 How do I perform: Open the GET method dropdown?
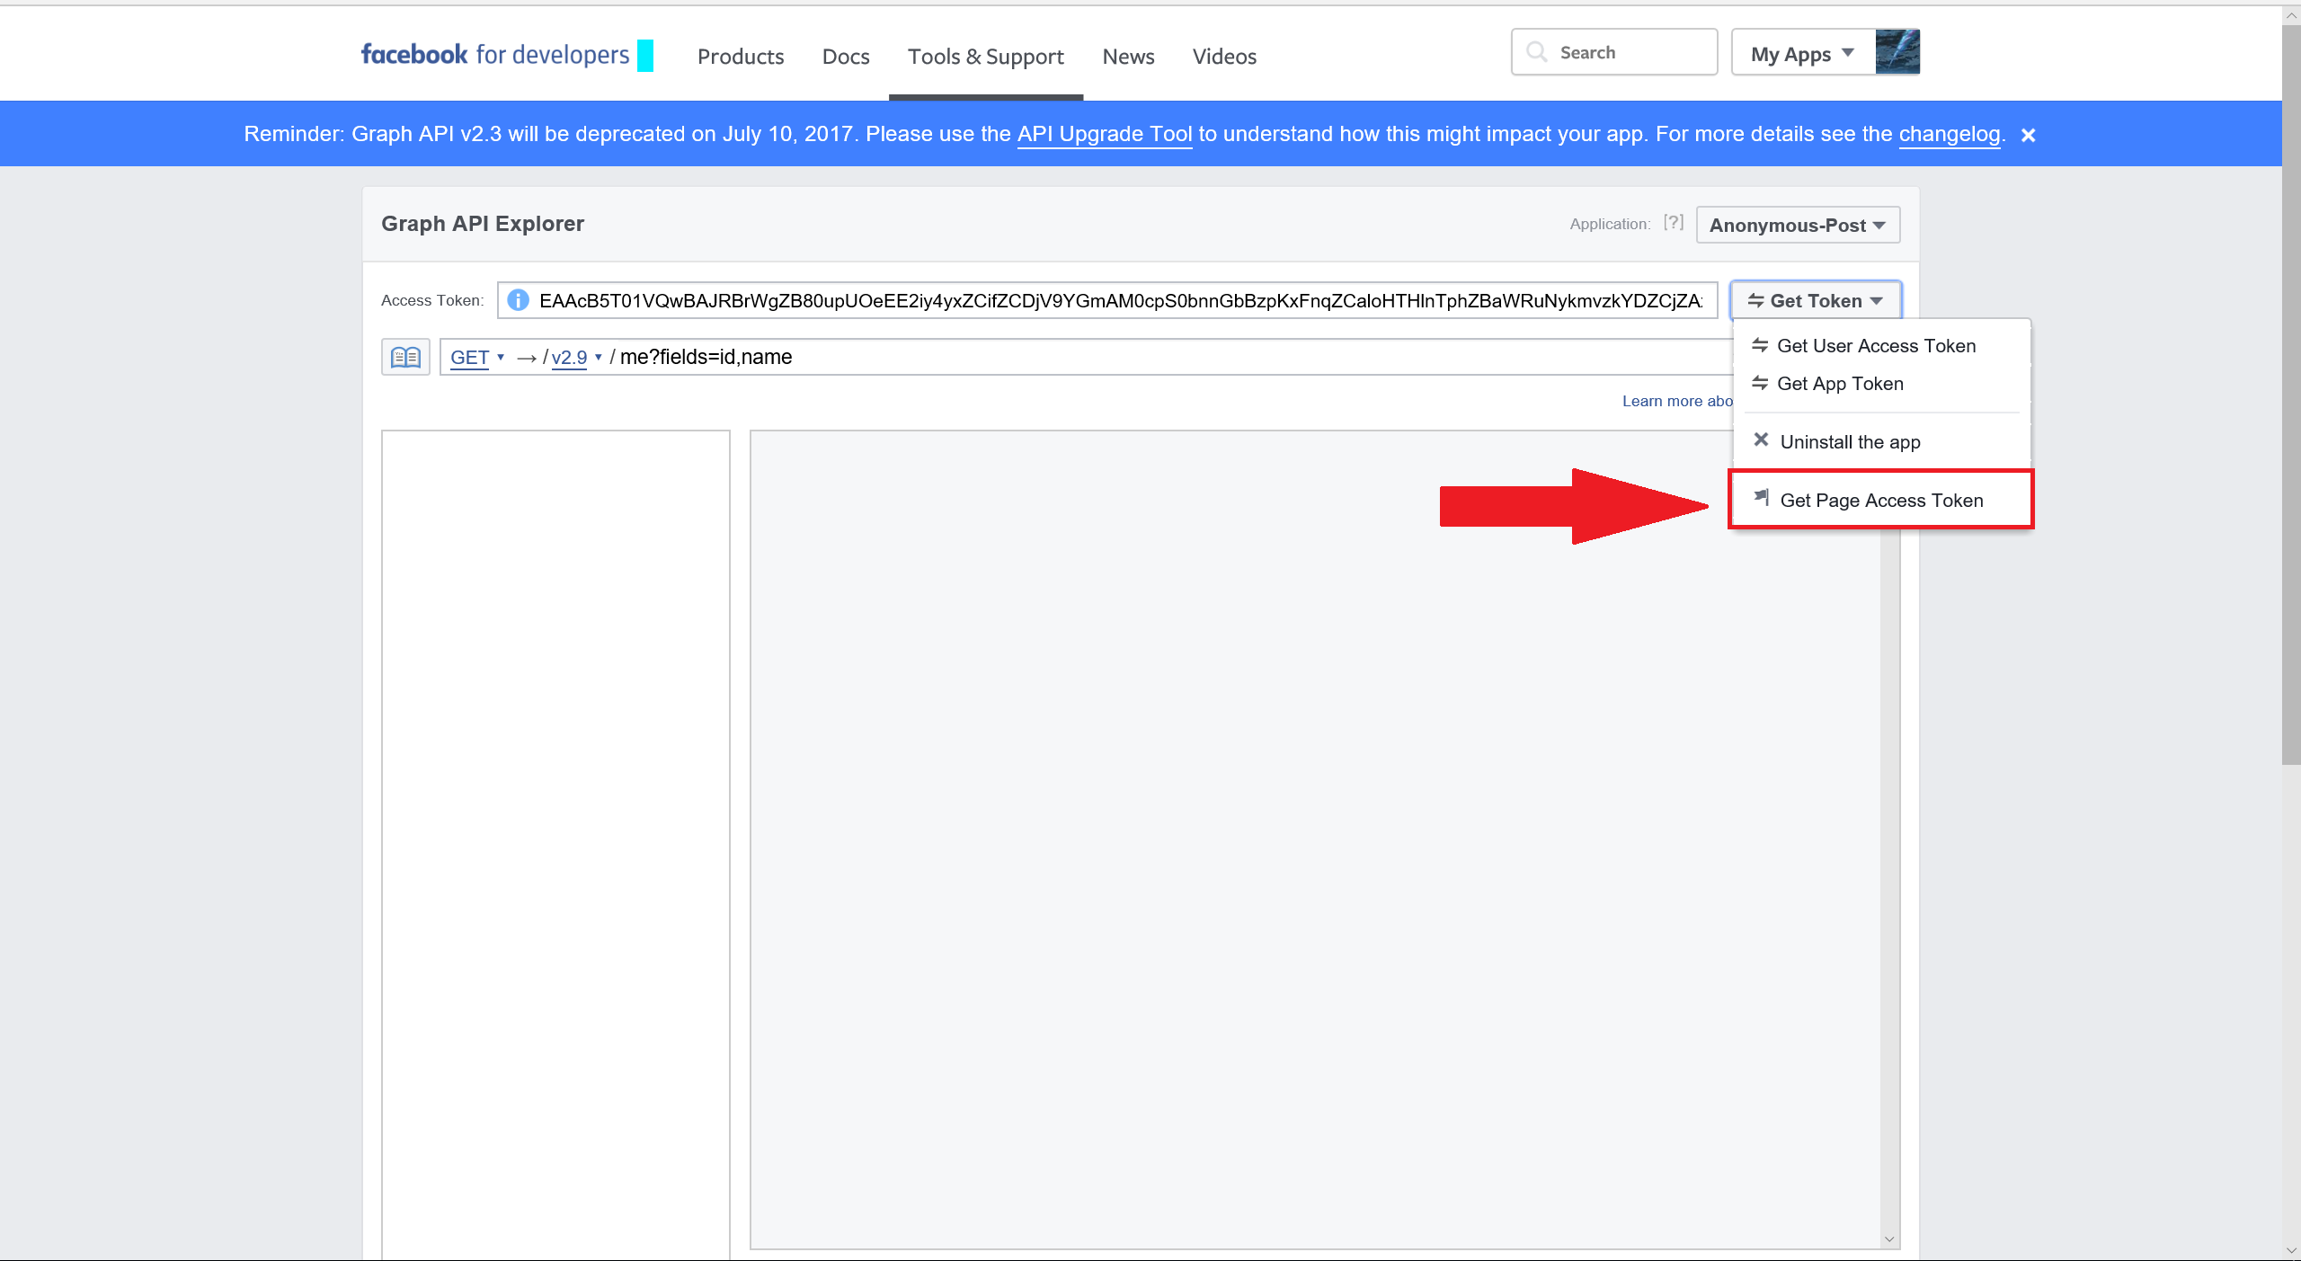coord(476,358)
